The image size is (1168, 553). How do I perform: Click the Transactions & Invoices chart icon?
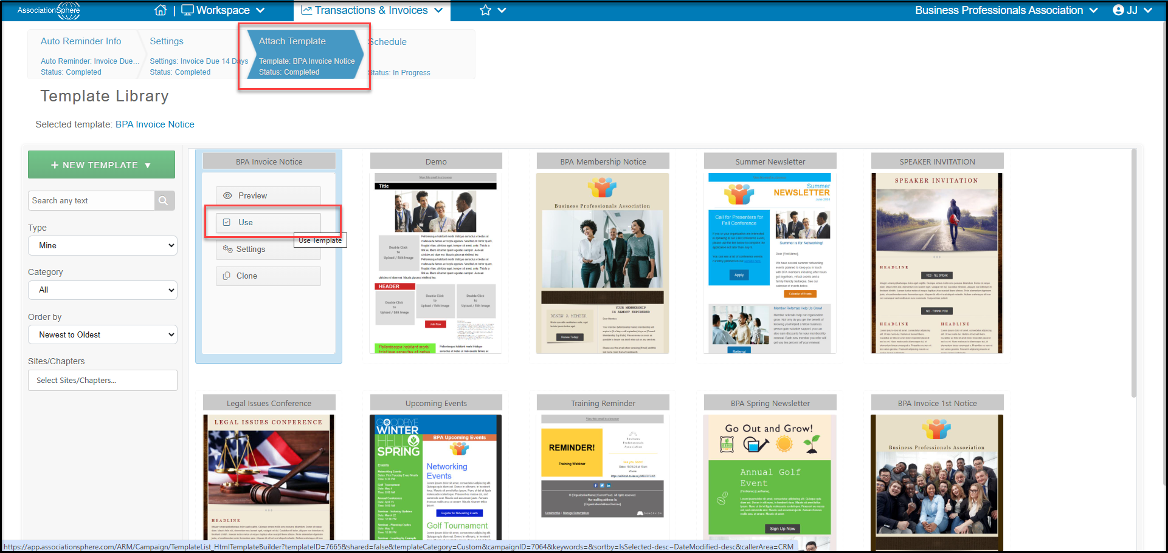click(306, 10)
